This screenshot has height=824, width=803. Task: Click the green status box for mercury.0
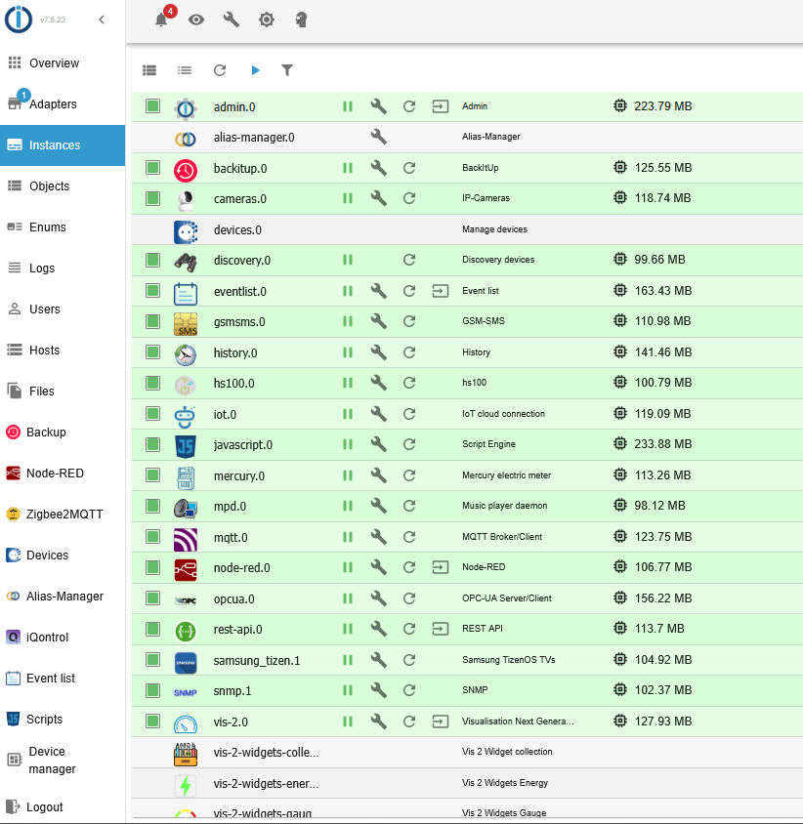tap(153, 475)
